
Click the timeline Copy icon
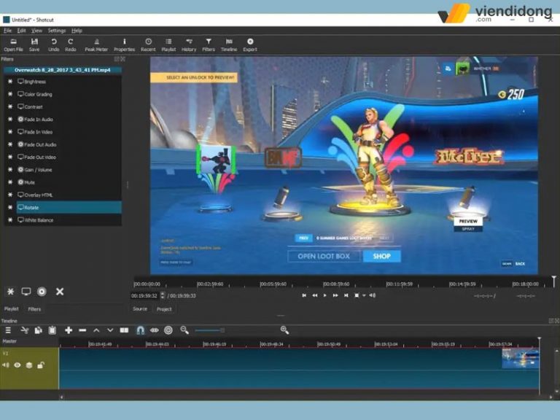pos(38,330)
